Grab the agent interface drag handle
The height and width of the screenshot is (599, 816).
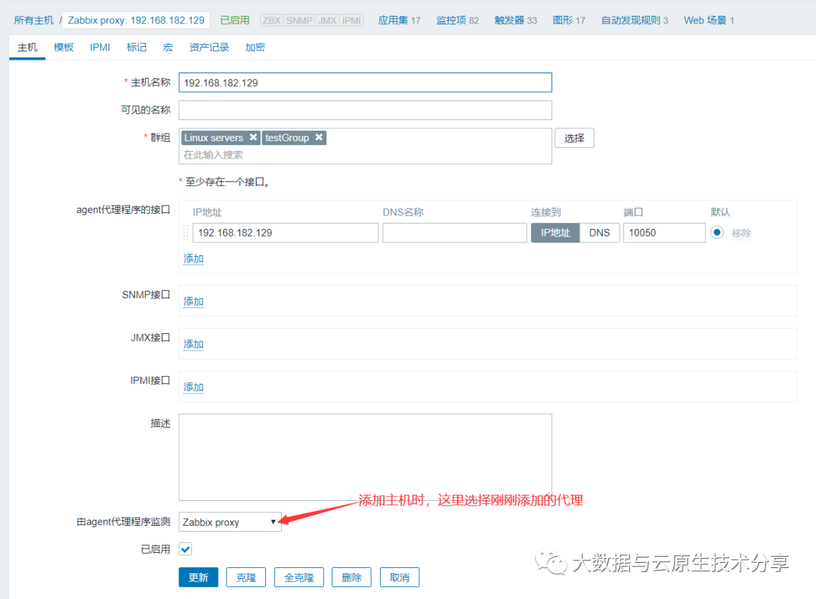point(185,233)
